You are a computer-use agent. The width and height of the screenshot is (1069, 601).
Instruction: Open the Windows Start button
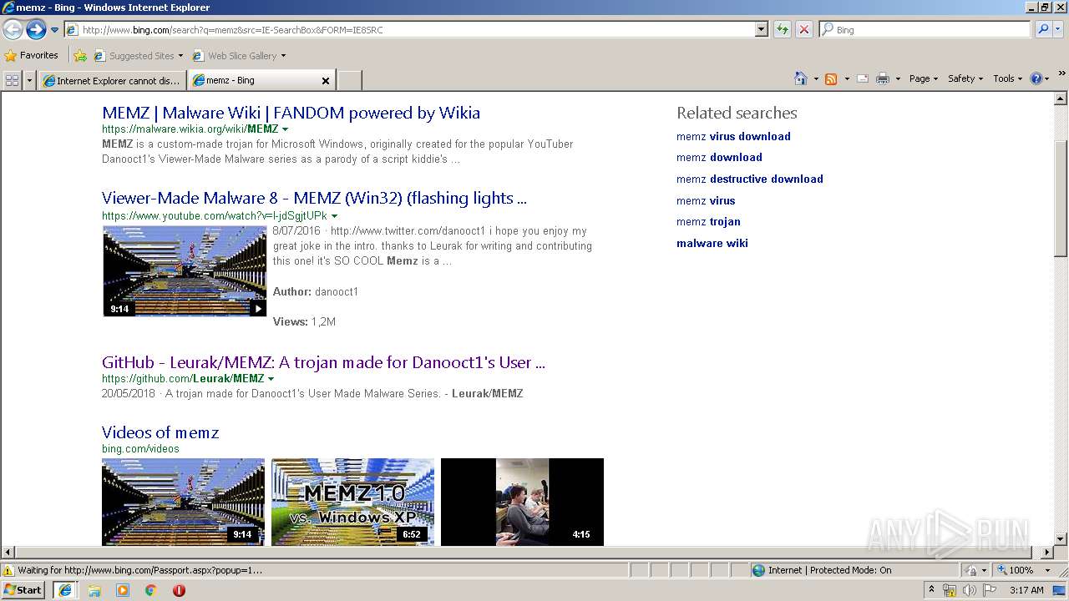[x=23, y=589]
